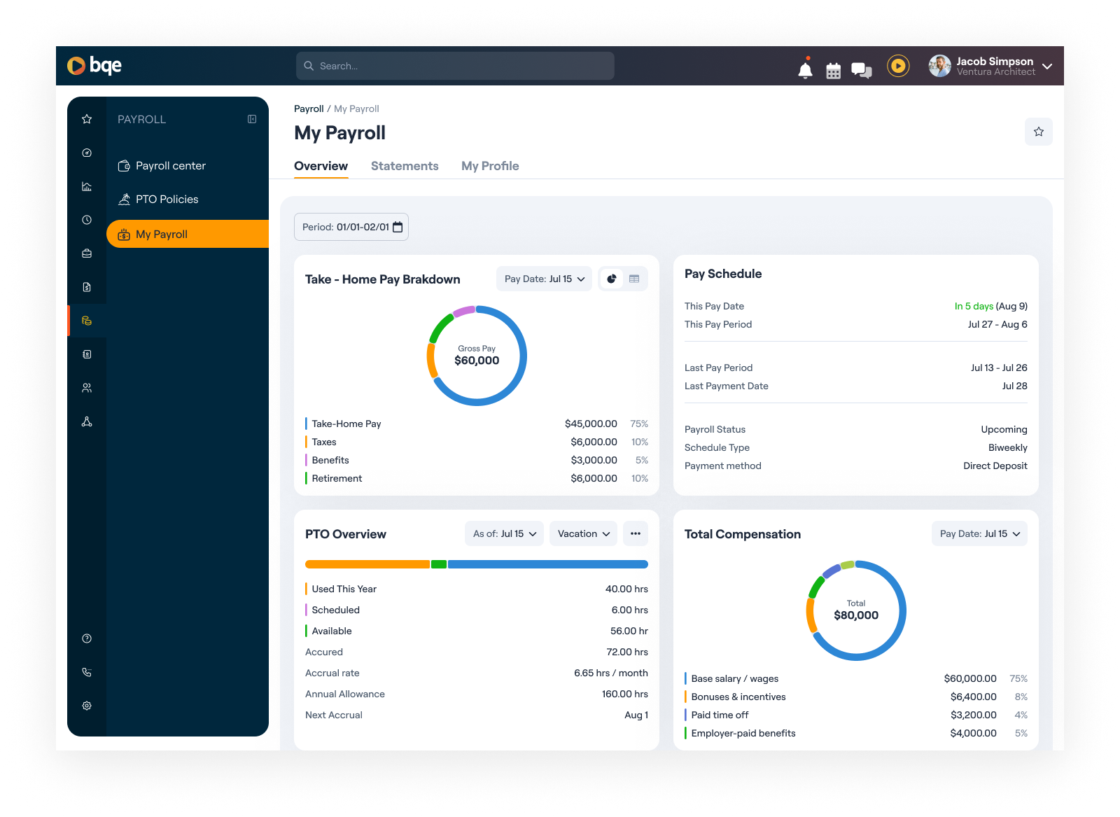Switch breakdown to pie chart view
This screenshot has height=817, width=1120.
(x=612, y=279)
